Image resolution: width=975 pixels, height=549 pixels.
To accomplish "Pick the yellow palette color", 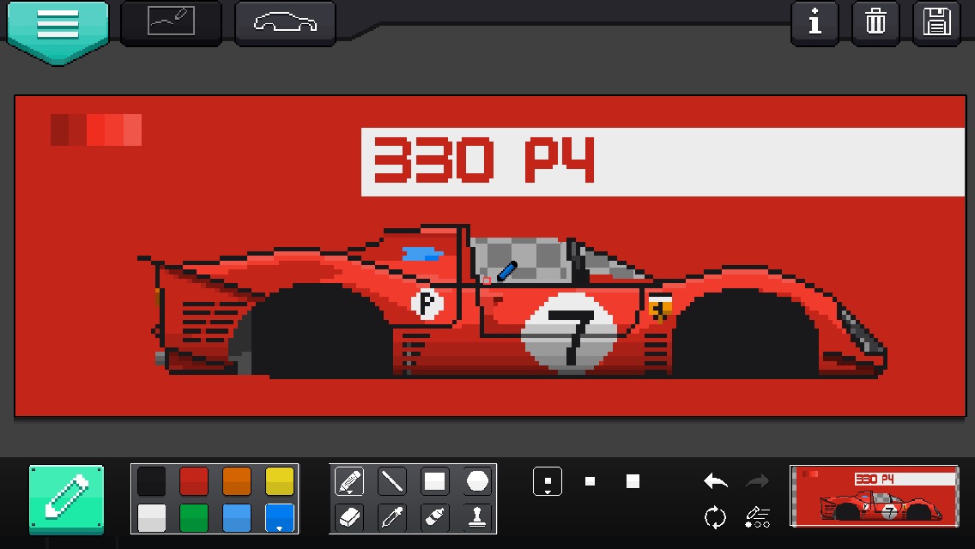I will [x=279, y=480].
